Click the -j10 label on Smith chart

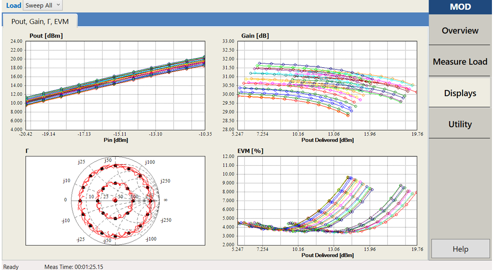tap(65, 221)
